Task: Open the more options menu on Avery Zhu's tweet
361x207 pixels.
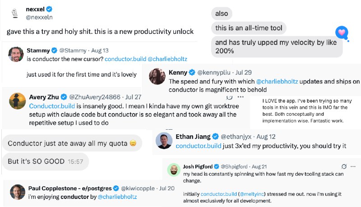Action: click(x=241, y=97)
